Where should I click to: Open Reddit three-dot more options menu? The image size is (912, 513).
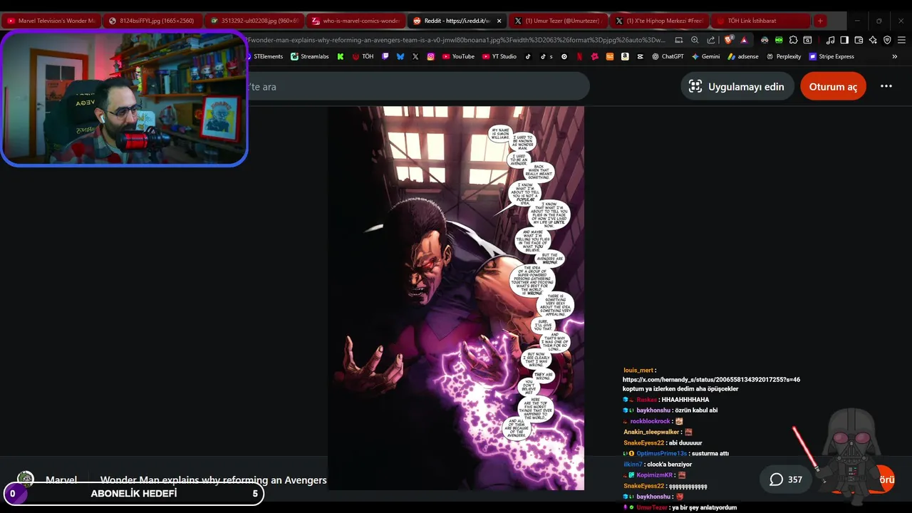click(x=886, y=86)
